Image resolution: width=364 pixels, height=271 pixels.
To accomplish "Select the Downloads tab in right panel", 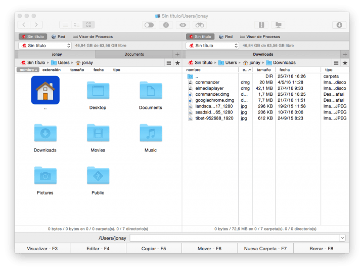I will 263,54.
